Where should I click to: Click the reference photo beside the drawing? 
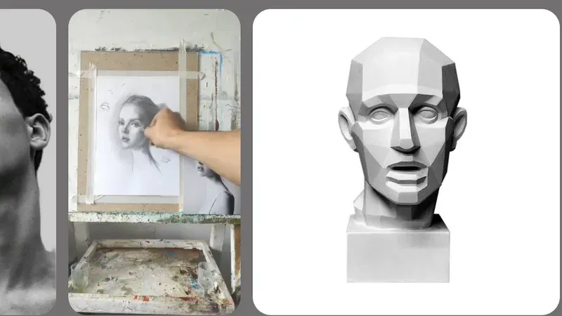tap(213, 186)
